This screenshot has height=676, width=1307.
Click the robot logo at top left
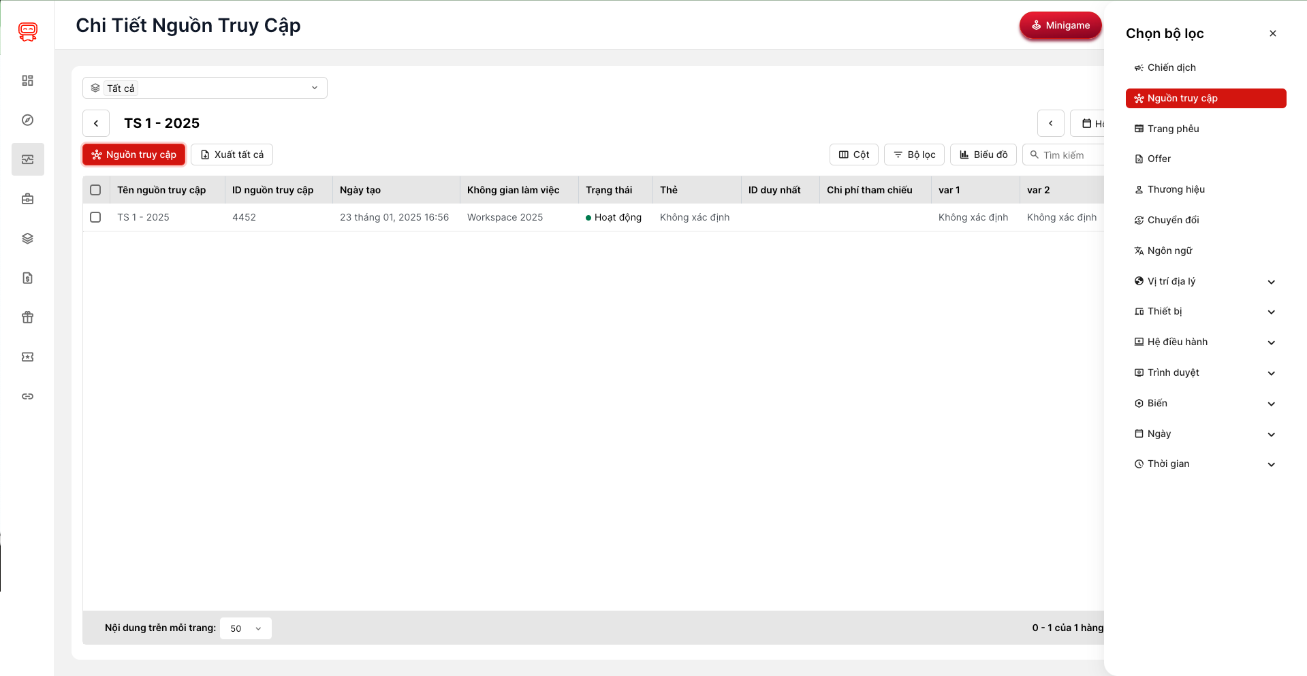point(28,31)
